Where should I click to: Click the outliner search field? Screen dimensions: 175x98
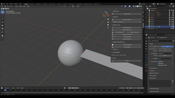pos(159,6)
